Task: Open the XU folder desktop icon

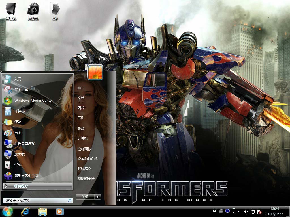Action: click(x=55, y=11)
